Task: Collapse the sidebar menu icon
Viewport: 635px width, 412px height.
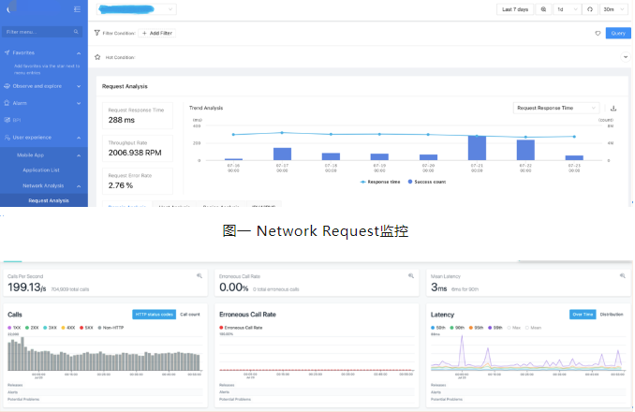Action: [77, 9]
